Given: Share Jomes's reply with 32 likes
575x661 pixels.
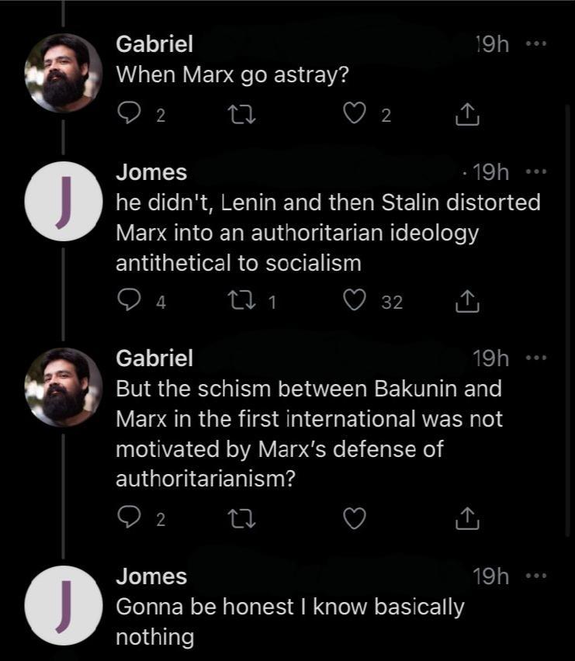Looking at the screenshot, I should click(x=466, y=301).
